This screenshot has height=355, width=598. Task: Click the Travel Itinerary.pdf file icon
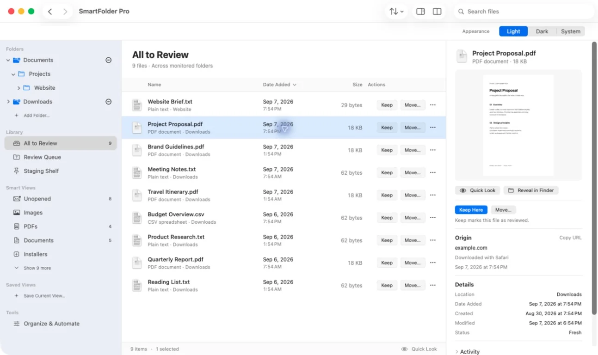coord(137,195)
